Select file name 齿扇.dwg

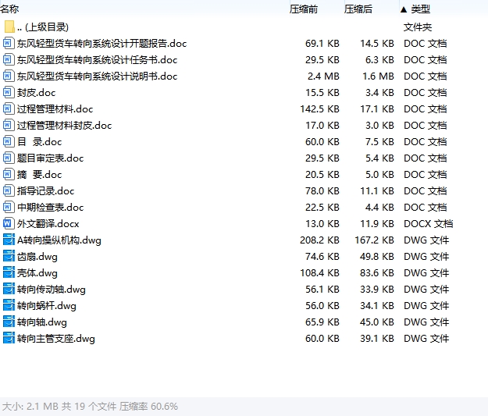(37, 257)
